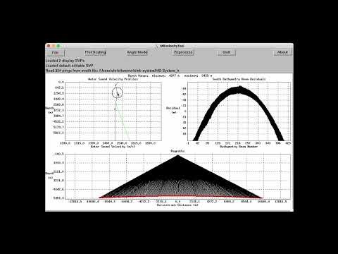Click the 'Loaded default editable SVP' status line
Screen dimensions: 338x254
click(70, 66)
